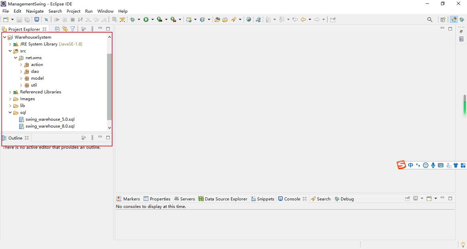Open the Navigate menu
This screenshot has height=249, width=467.
35,11
